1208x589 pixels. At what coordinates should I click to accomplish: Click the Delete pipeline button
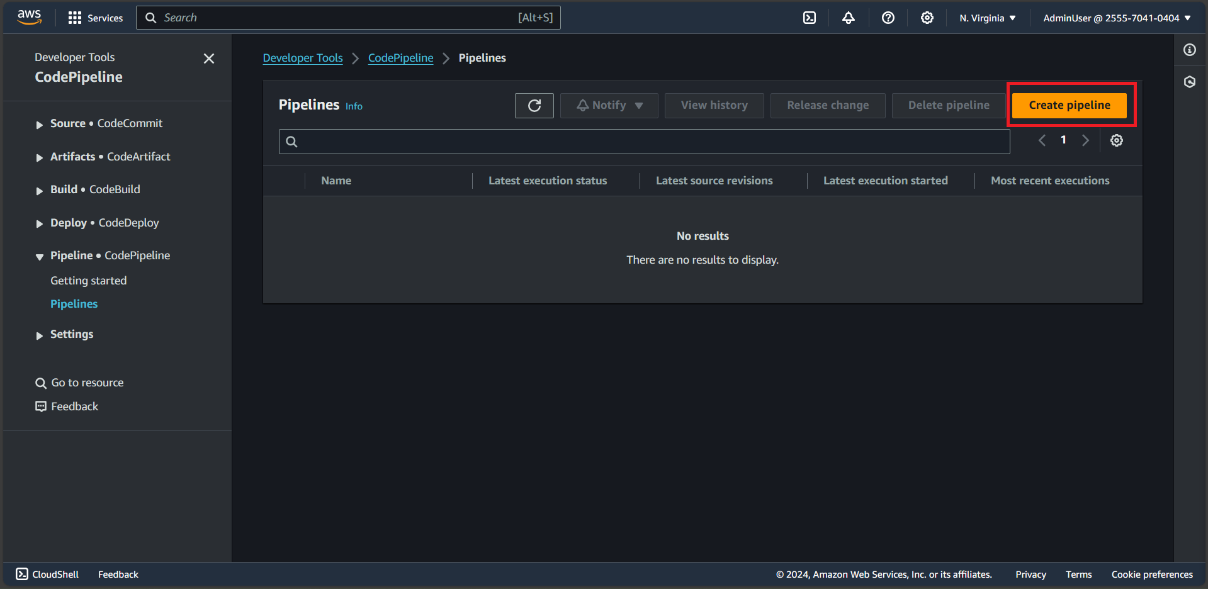pyautogui.click(x=949, y=106)
